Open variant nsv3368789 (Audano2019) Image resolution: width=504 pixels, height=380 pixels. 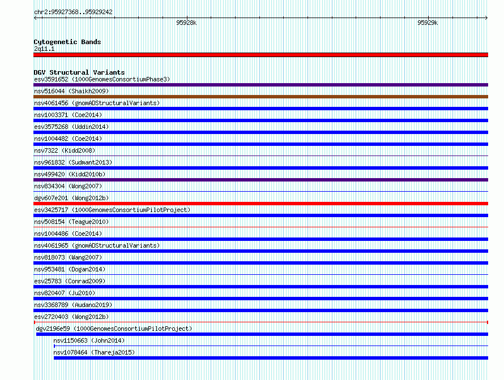73,305
